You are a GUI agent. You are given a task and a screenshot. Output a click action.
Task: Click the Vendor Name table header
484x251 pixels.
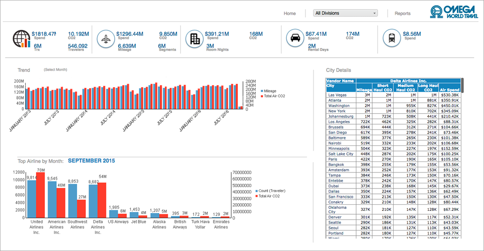341,81
